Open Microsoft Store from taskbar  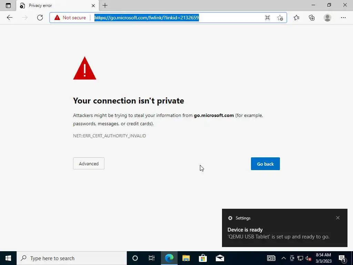(203, 258)
